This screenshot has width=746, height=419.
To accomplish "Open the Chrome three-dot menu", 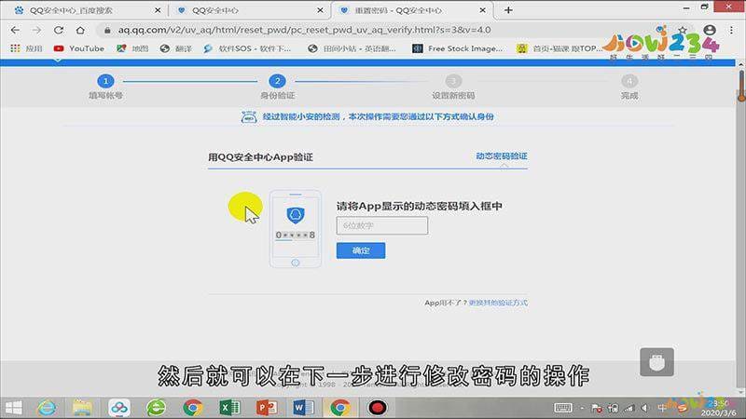I will click(731, 30).
